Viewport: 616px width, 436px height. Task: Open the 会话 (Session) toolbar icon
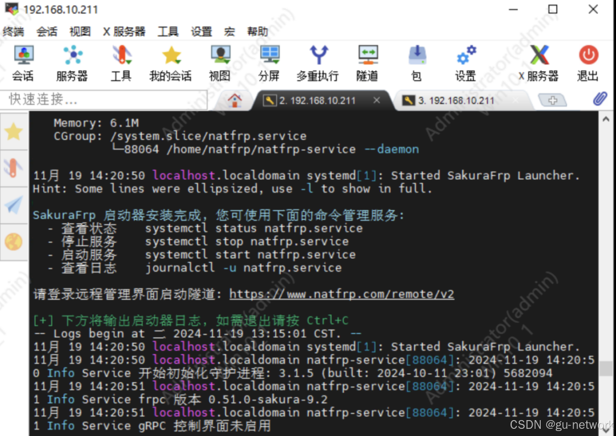pyautogui.click(x=23, y=64)
